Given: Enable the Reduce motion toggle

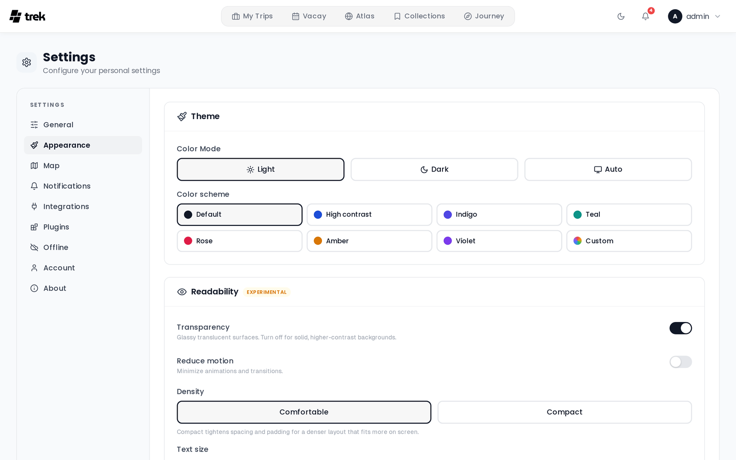Looking at the screenshot, I should pyautogui.click(x=680, y=362).
